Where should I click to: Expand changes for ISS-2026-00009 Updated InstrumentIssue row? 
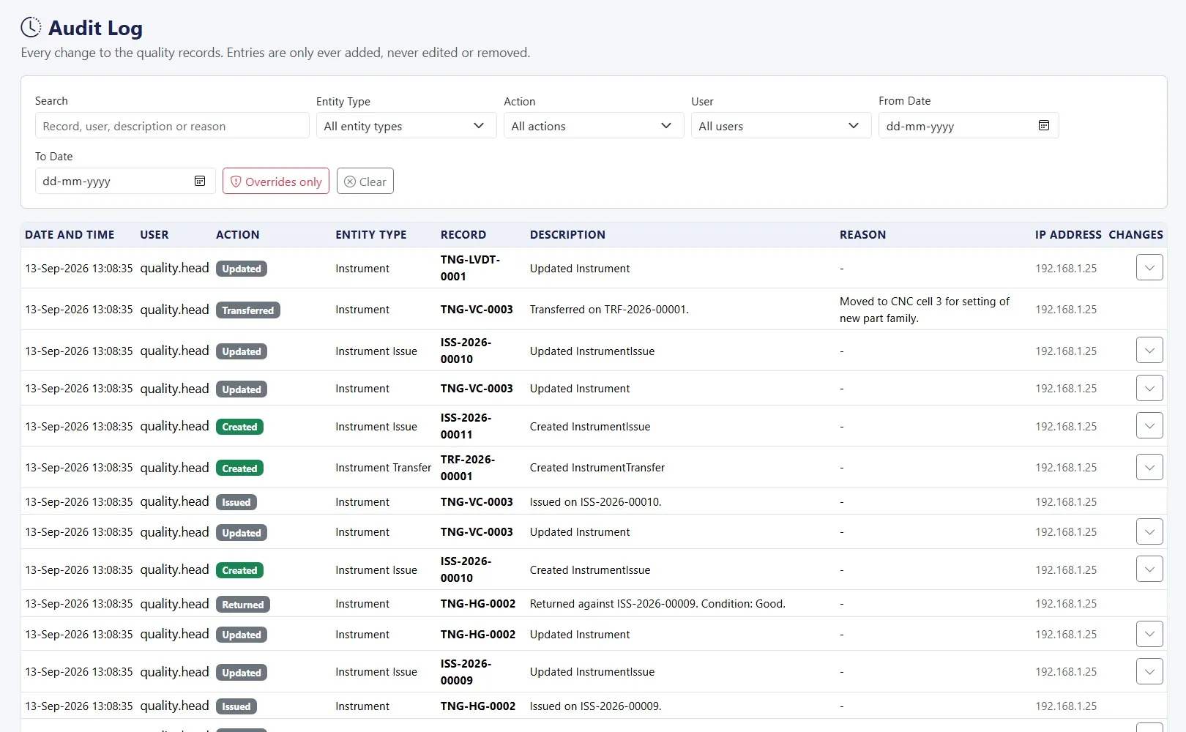(x=1149, y=671)
